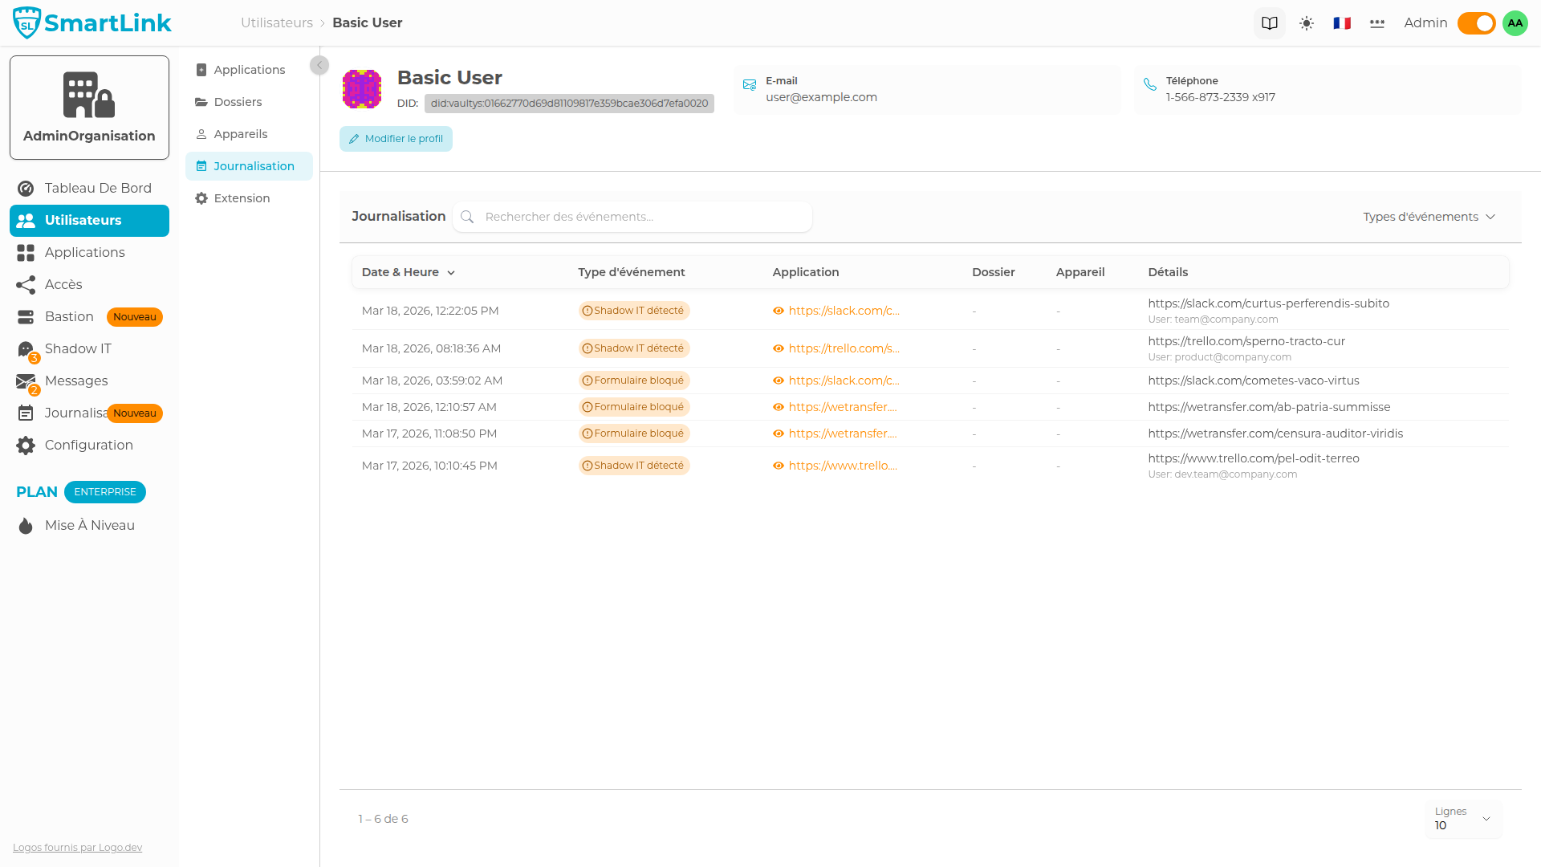Click the French flag language selector
Viewport: 1541px width, 867px height.
pyautogui.click(x=1340, y=22)
